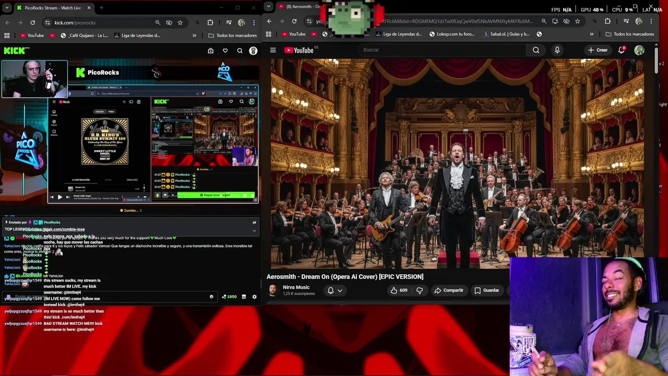The width and height of the screenshot is (668, 376).
Task: Reload the Kick browser page
Action: point(32,22)
